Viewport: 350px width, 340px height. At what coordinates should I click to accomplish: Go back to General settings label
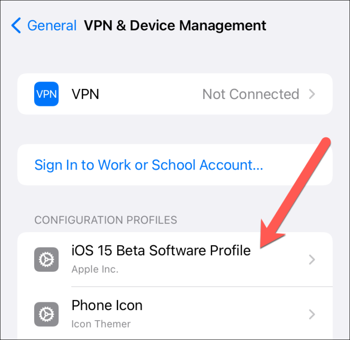coord(52,25)
